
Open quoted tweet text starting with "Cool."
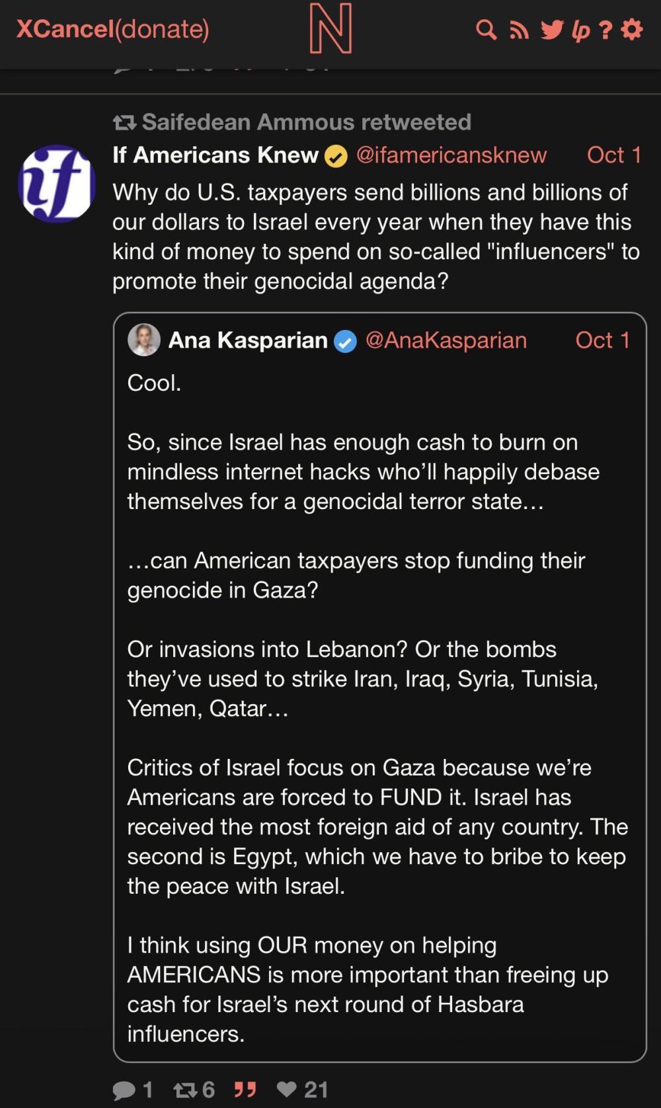point(154,383)
